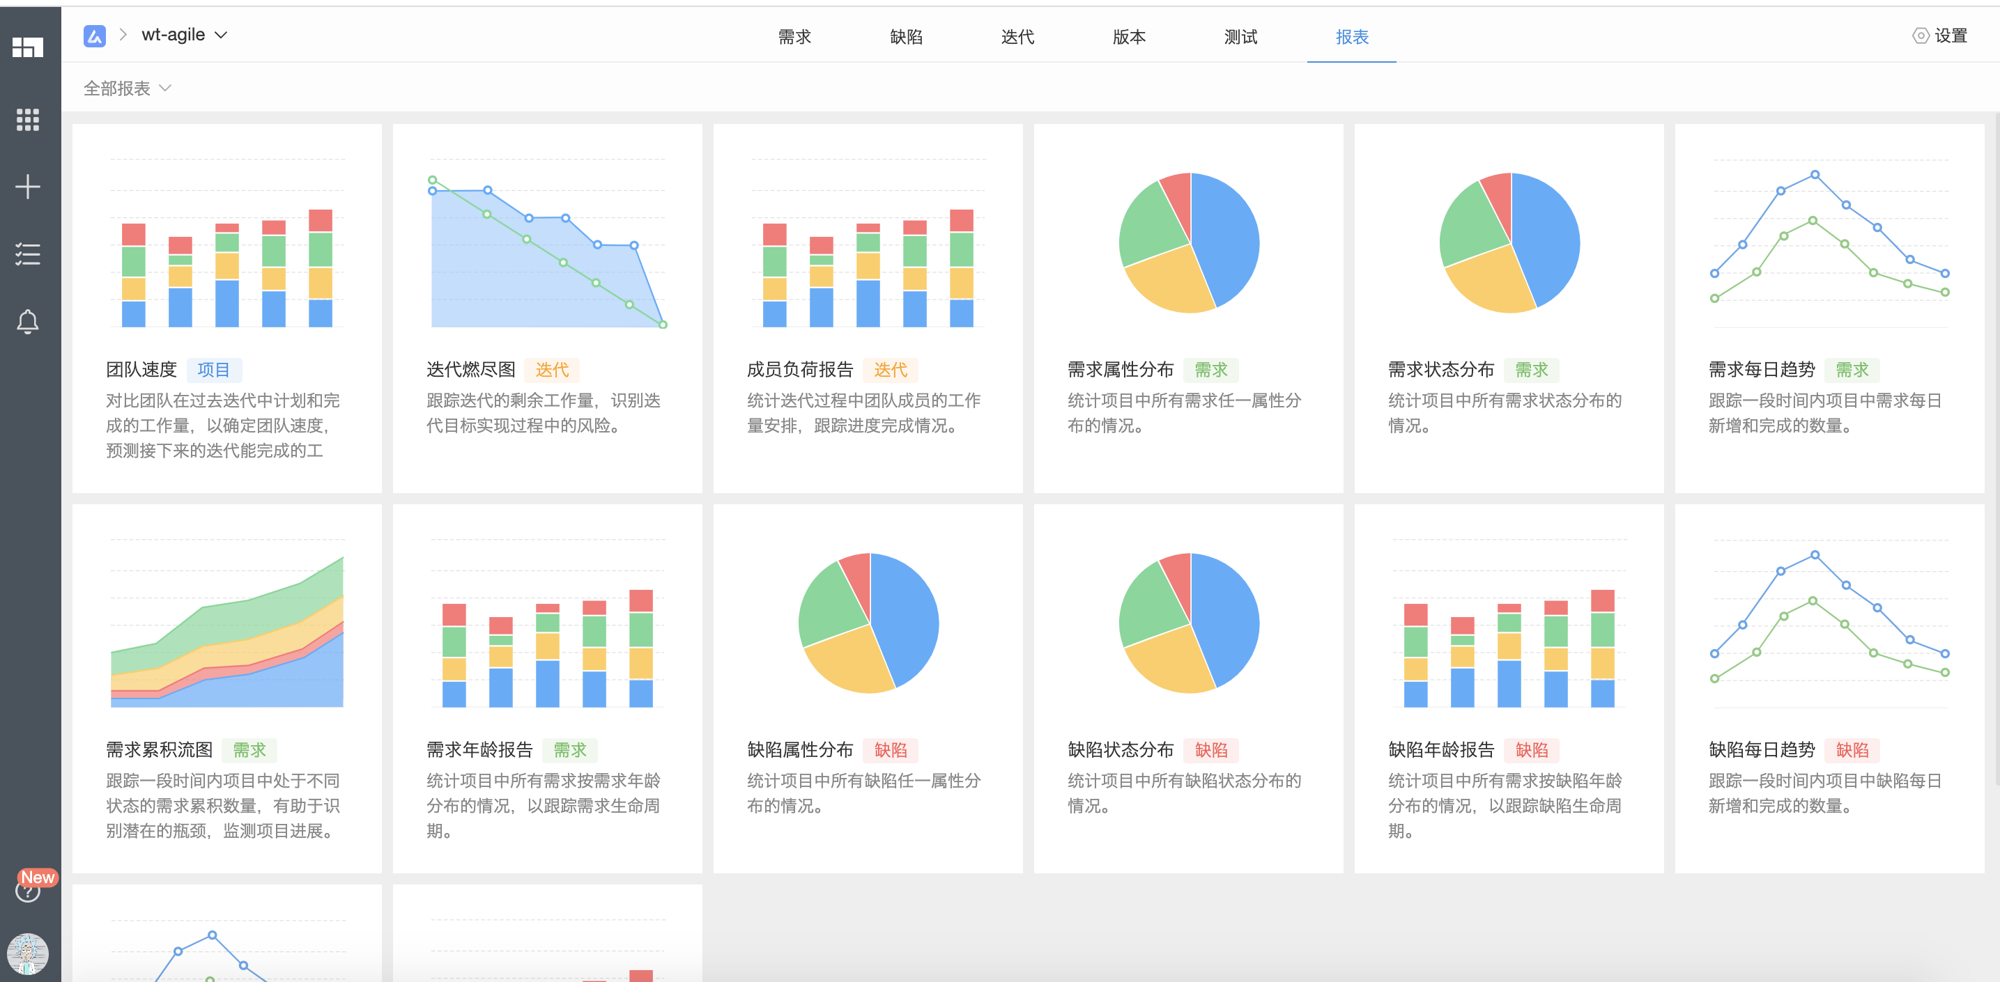
Task: Select the 报表 tab
Action: [1352, 36]
